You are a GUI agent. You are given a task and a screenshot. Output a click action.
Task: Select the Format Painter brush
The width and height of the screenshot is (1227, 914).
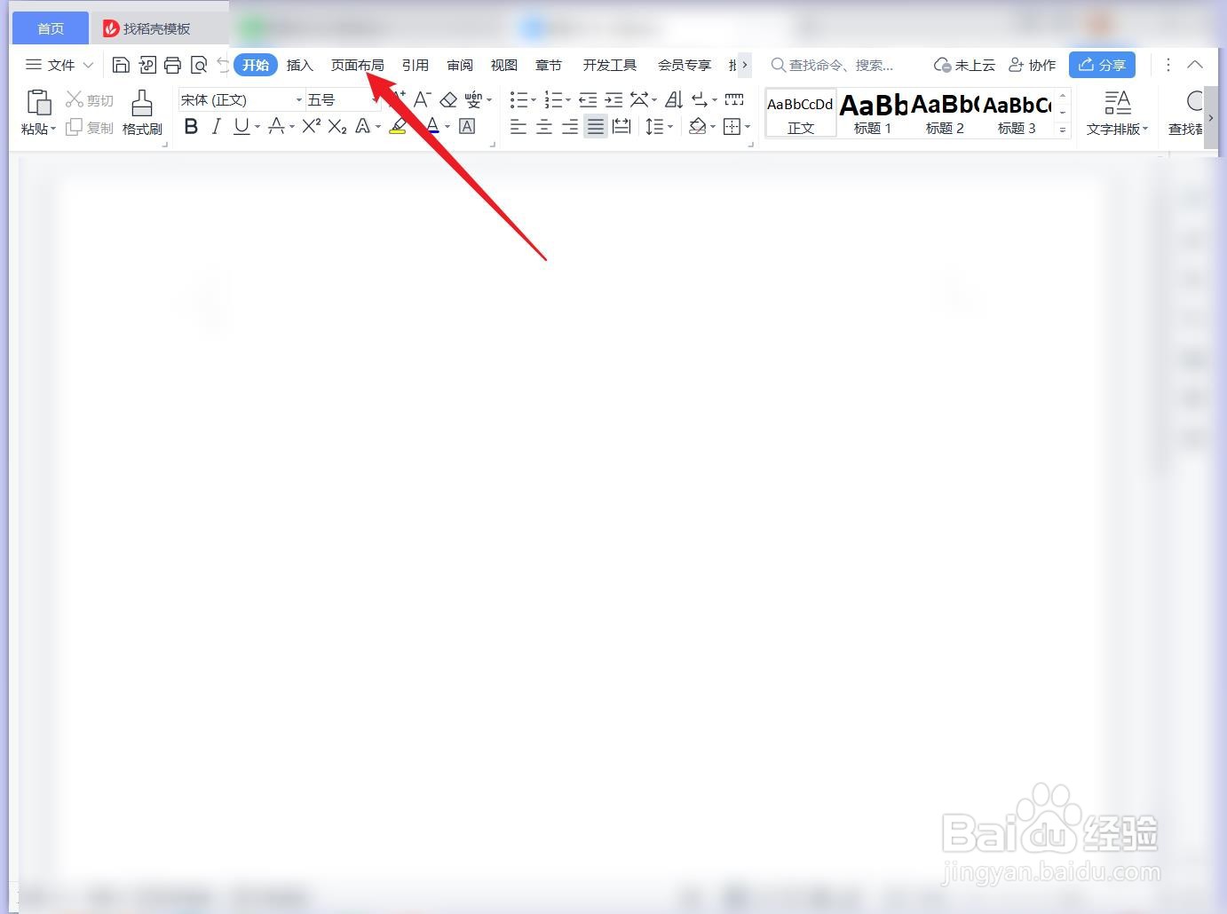(x=142, y=103)
